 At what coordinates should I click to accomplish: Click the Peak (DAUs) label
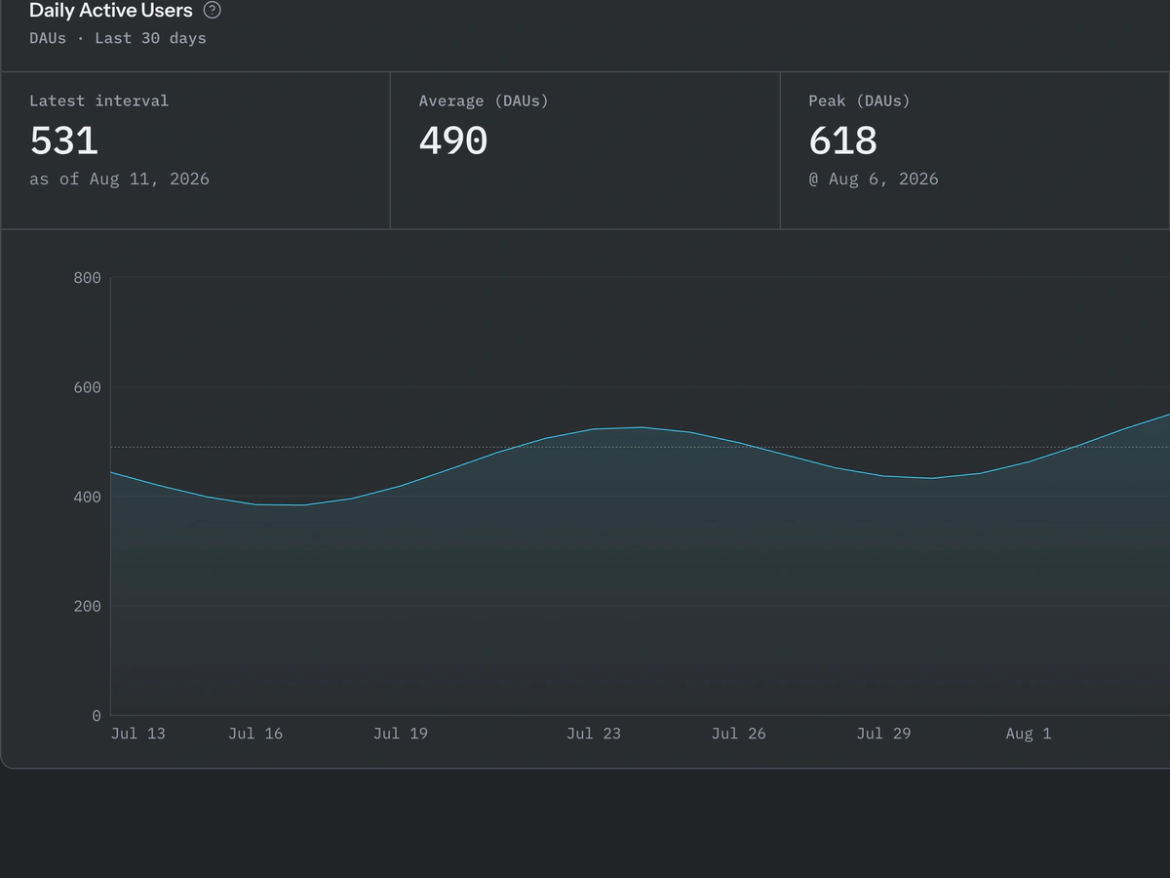click(859, 100)
